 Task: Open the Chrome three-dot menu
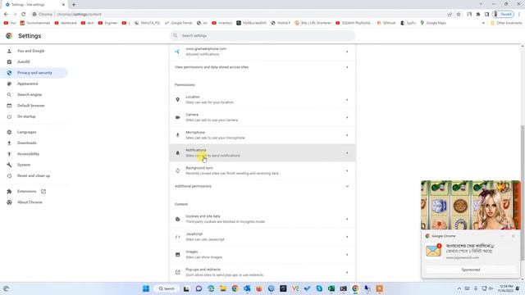coord(519,14)
